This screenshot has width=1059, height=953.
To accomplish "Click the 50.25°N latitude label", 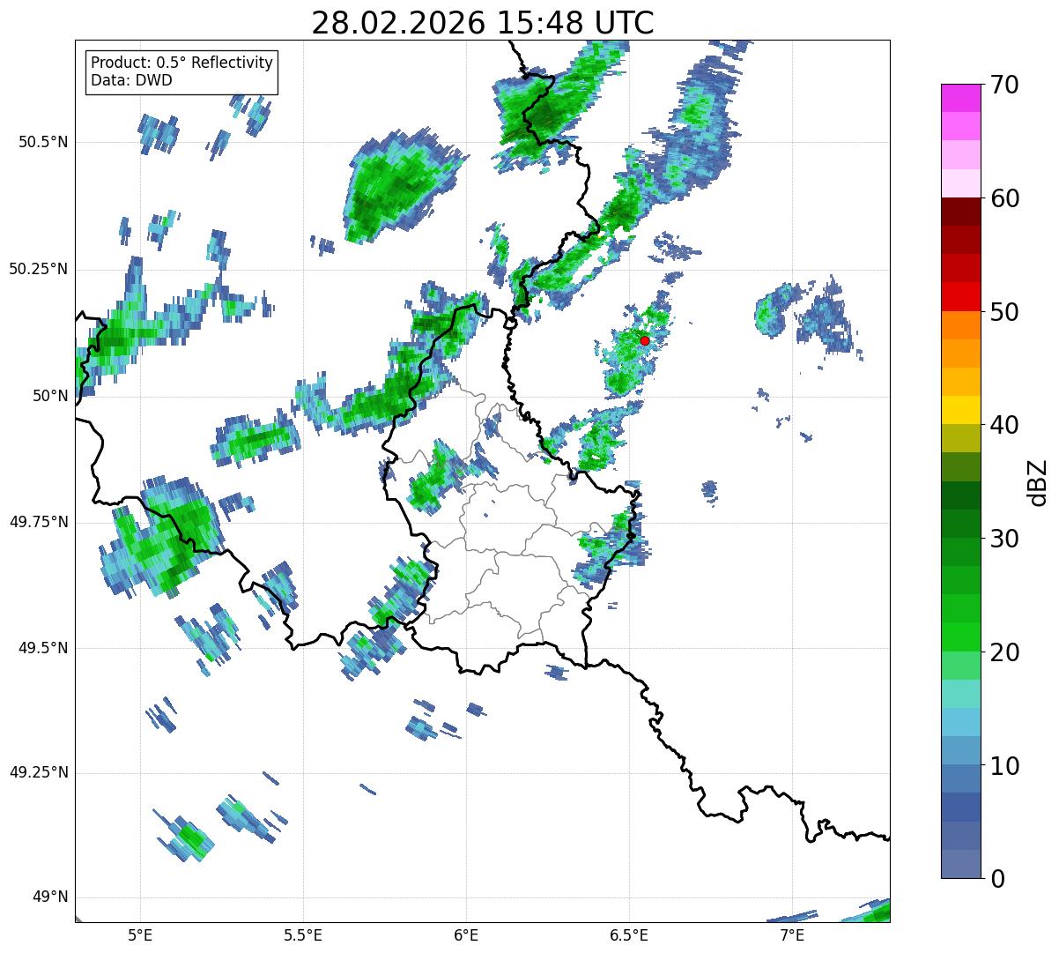I will (x=39, y=269).
